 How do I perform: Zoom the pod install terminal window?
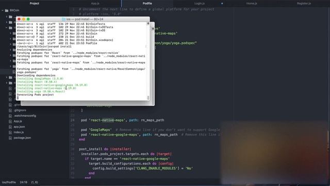pos(28,19)
